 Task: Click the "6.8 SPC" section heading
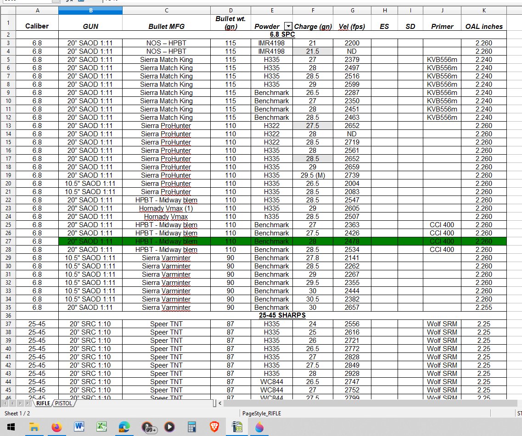282,34
